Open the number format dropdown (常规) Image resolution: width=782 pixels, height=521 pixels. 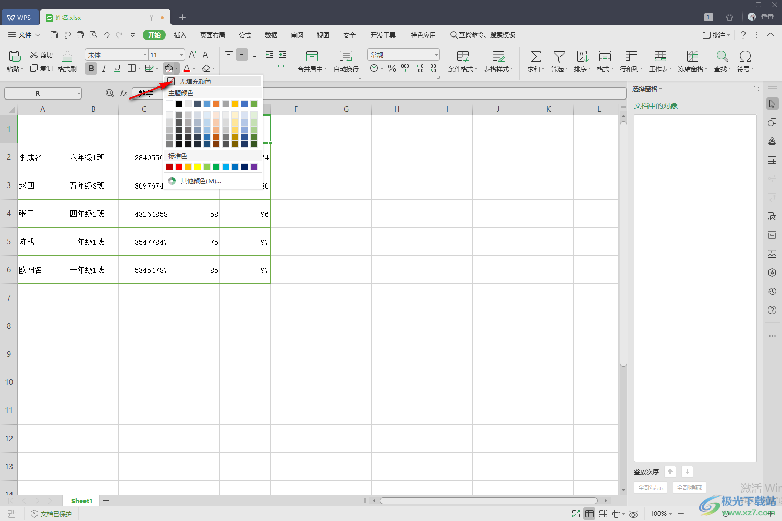tap(436, 55)
